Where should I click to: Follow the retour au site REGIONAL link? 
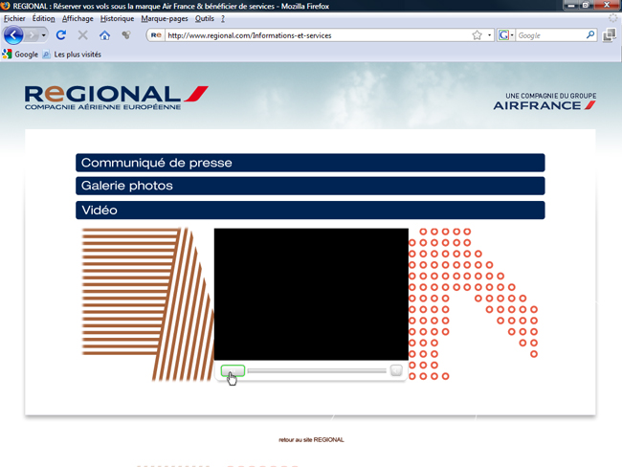pyautogui.click(x=311, y=439)
